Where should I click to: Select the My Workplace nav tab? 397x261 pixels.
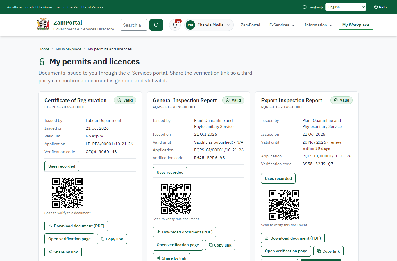(356, 25)
